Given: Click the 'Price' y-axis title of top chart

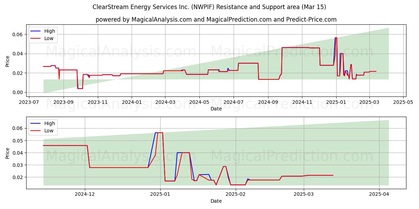Looking at the screenshot, I should click(8, 61).
